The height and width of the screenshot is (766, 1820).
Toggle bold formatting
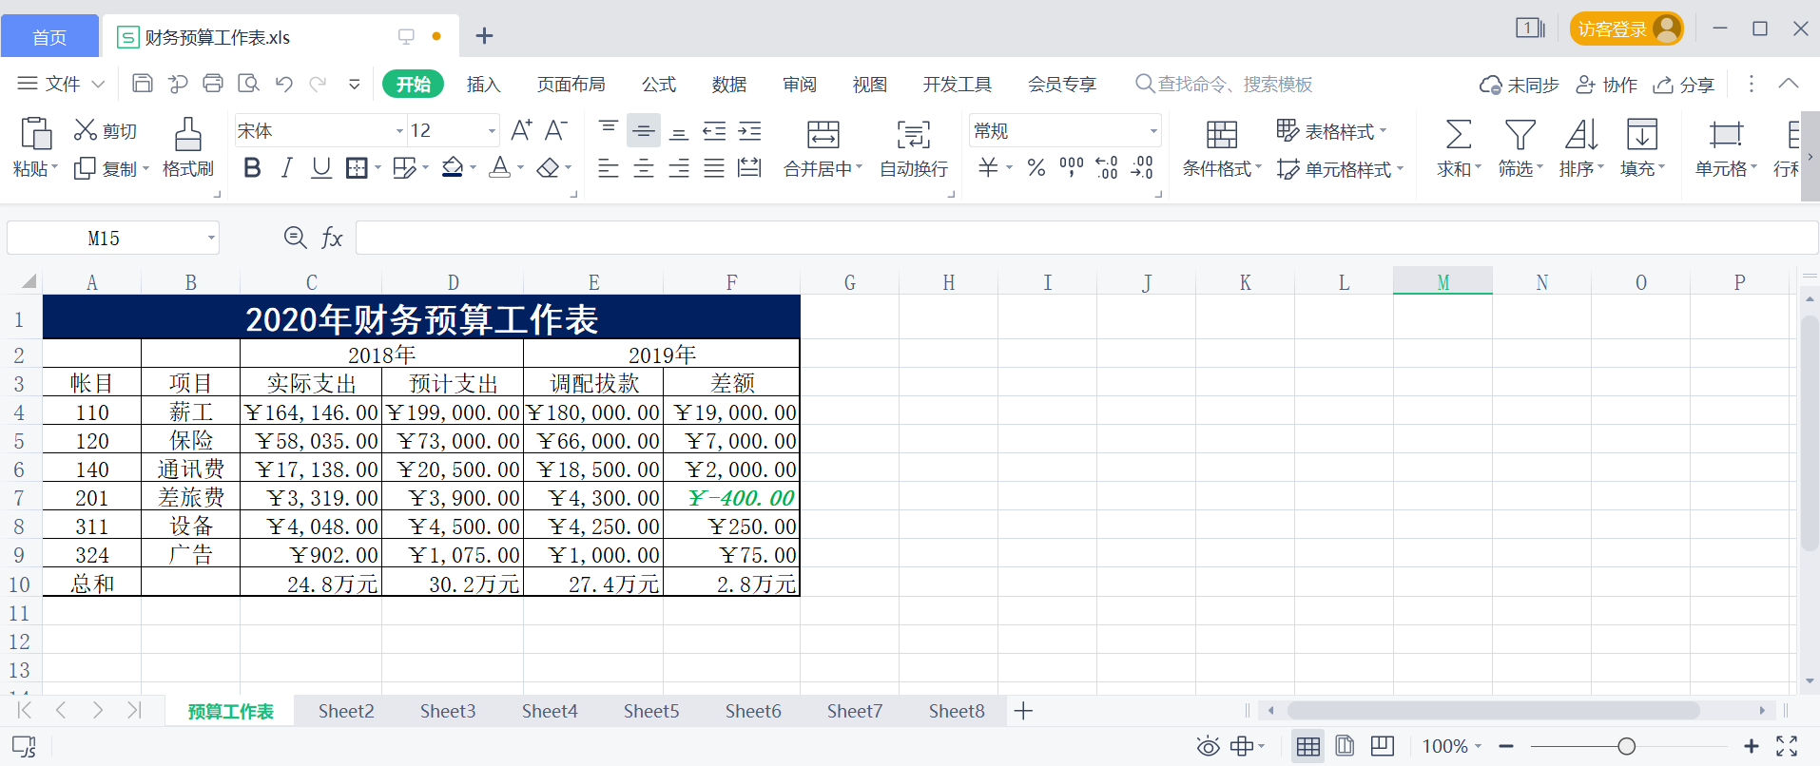point(252,168)
